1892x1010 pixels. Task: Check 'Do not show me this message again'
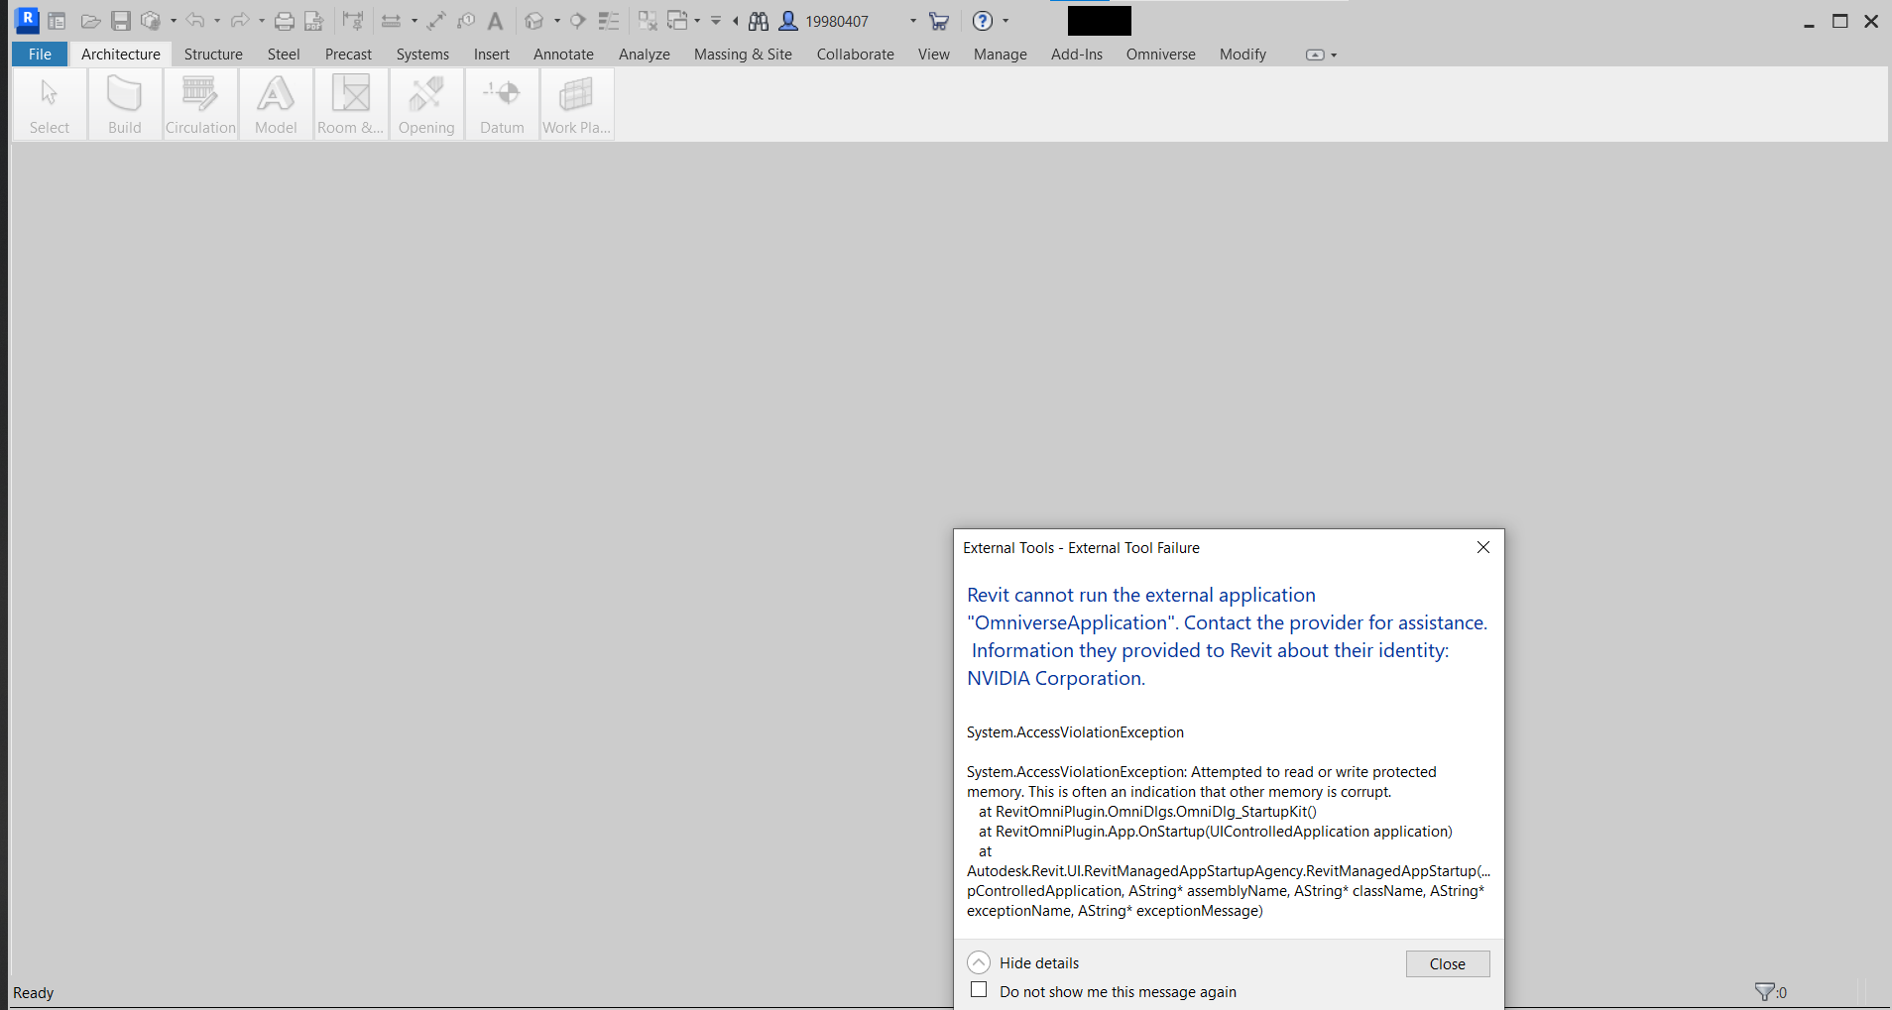[x=979, y=990]
